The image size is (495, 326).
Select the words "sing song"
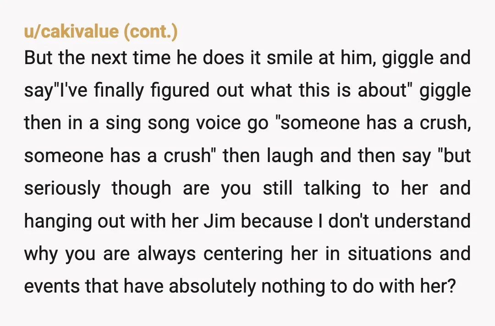point(147,123)
